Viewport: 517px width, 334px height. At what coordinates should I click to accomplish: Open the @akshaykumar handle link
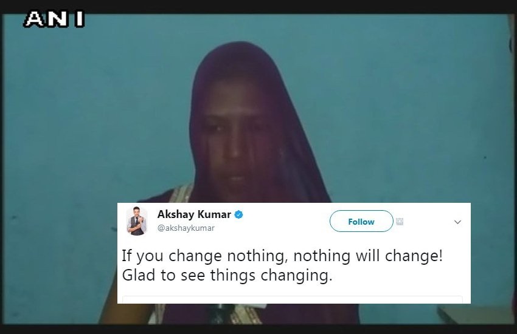(186, 228)
